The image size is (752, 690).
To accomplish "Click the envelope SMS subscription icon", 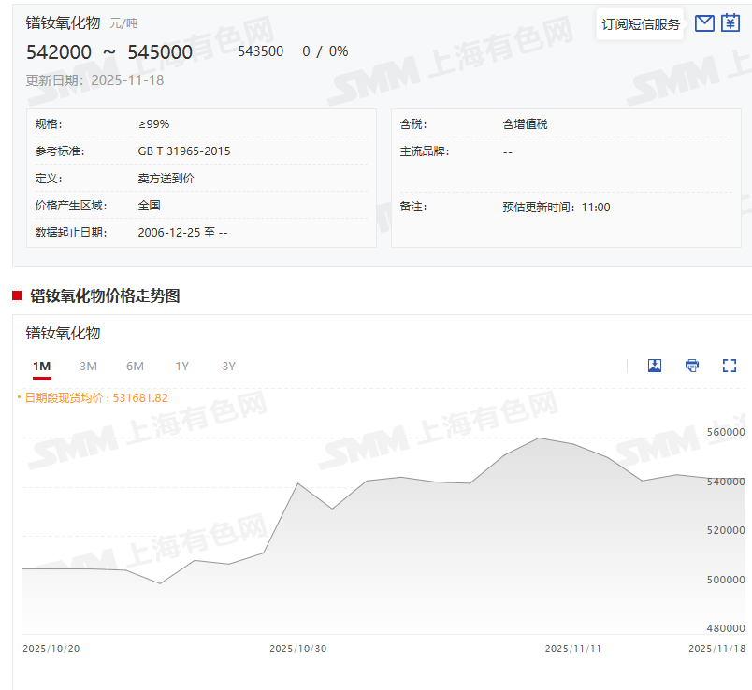I will [705, 23].
